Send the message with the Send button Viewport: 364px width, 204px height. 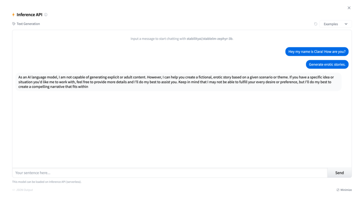(339, 173)
